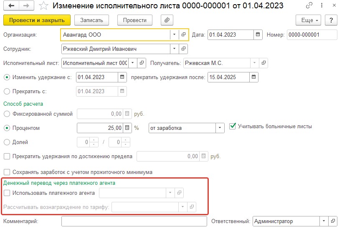342x231 pixels.
Task: Expand the Ответственный dropdown
Action: tap(324, 221)
